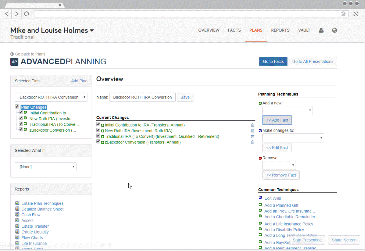The width and height of the screenshot is (365, 251).
Task: Select Plan Changes tree node label
Action: point(34,107)
